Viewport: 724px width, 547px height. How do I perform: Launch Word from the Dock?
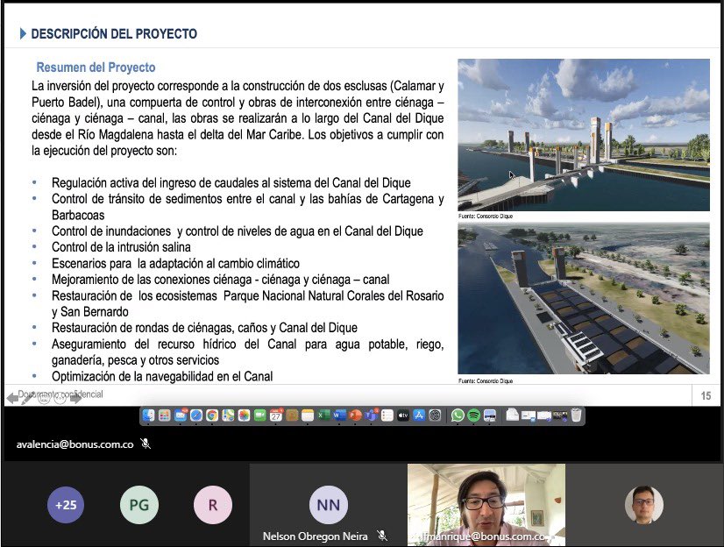point(339,416)
